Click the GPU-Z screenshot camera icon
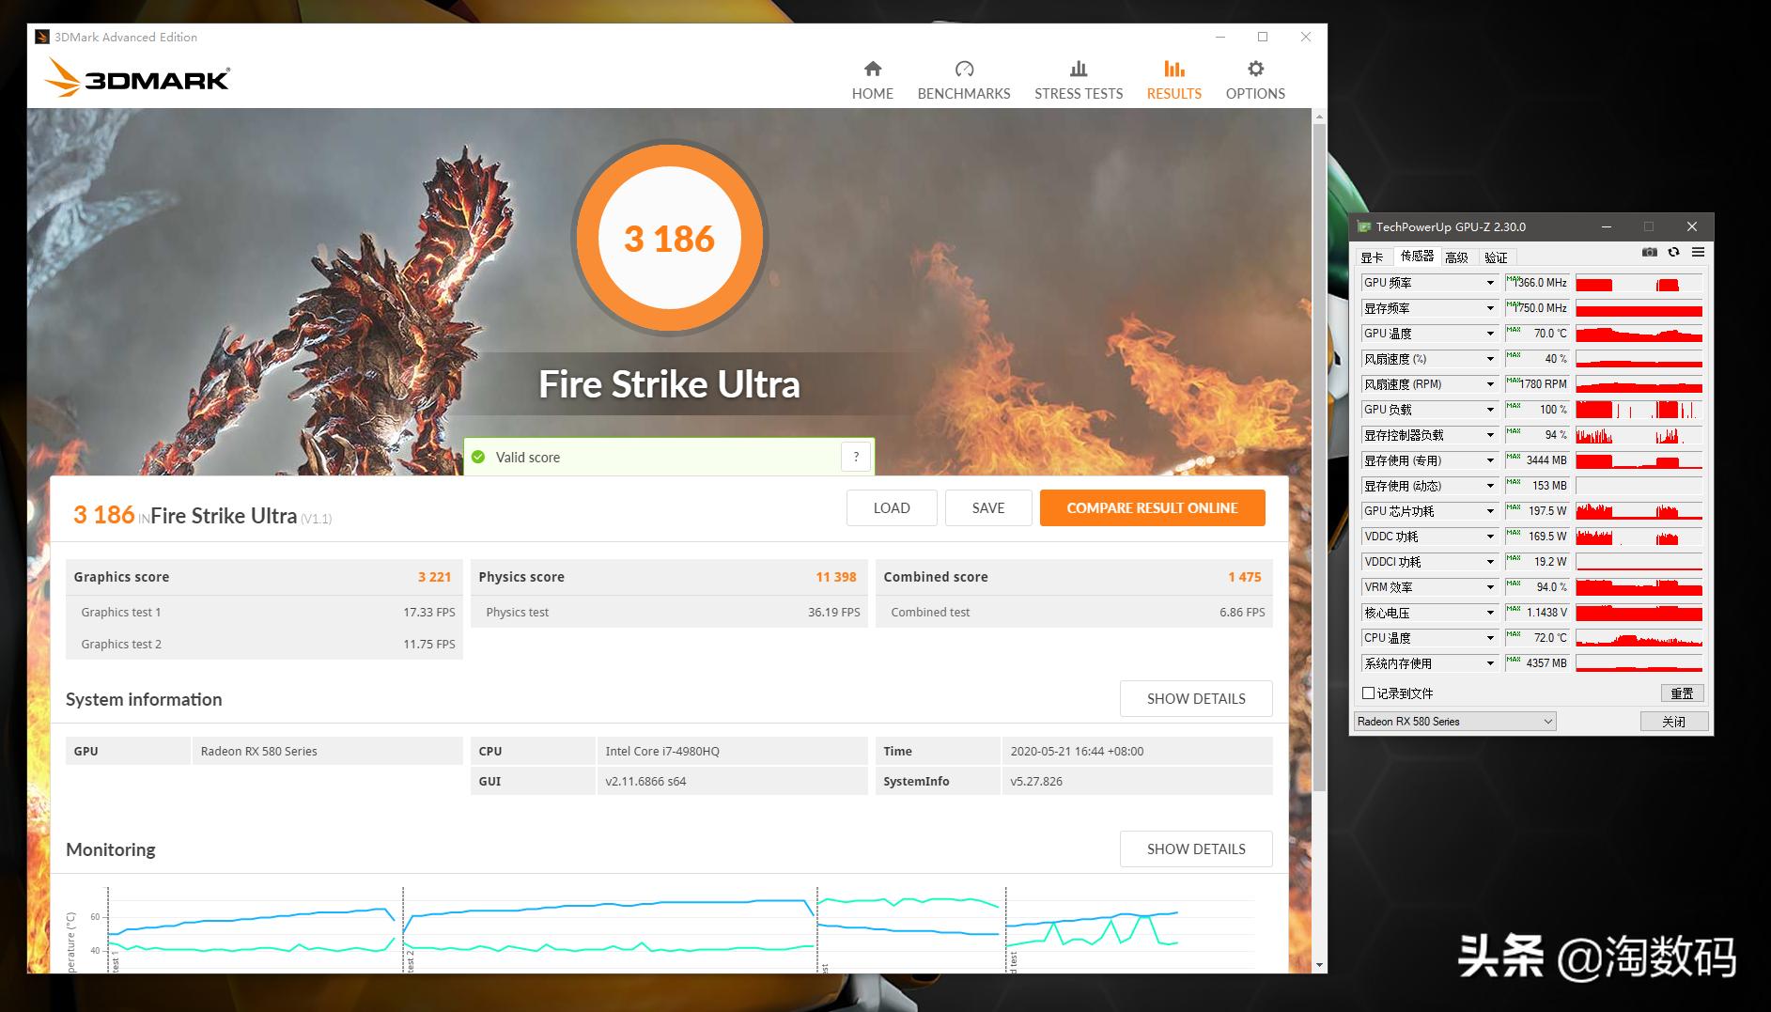Viewport: 1771px width, 1012px height. pos(1649,252)
